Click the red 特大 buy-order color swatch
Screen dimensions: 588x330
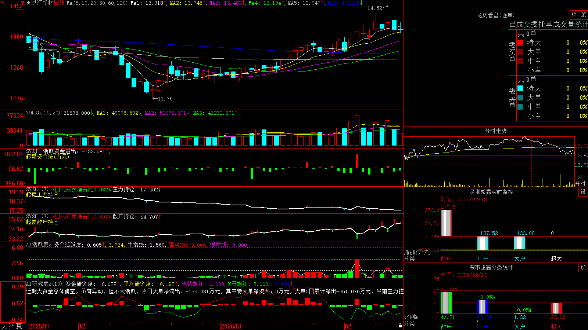click(x=520, y=43)
